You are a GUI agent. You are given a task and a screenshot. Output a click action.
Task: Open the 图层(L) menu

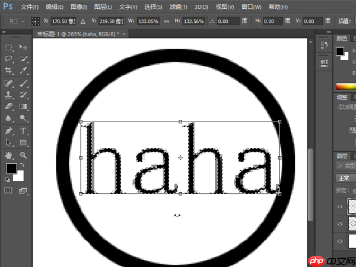click(103, 7)
